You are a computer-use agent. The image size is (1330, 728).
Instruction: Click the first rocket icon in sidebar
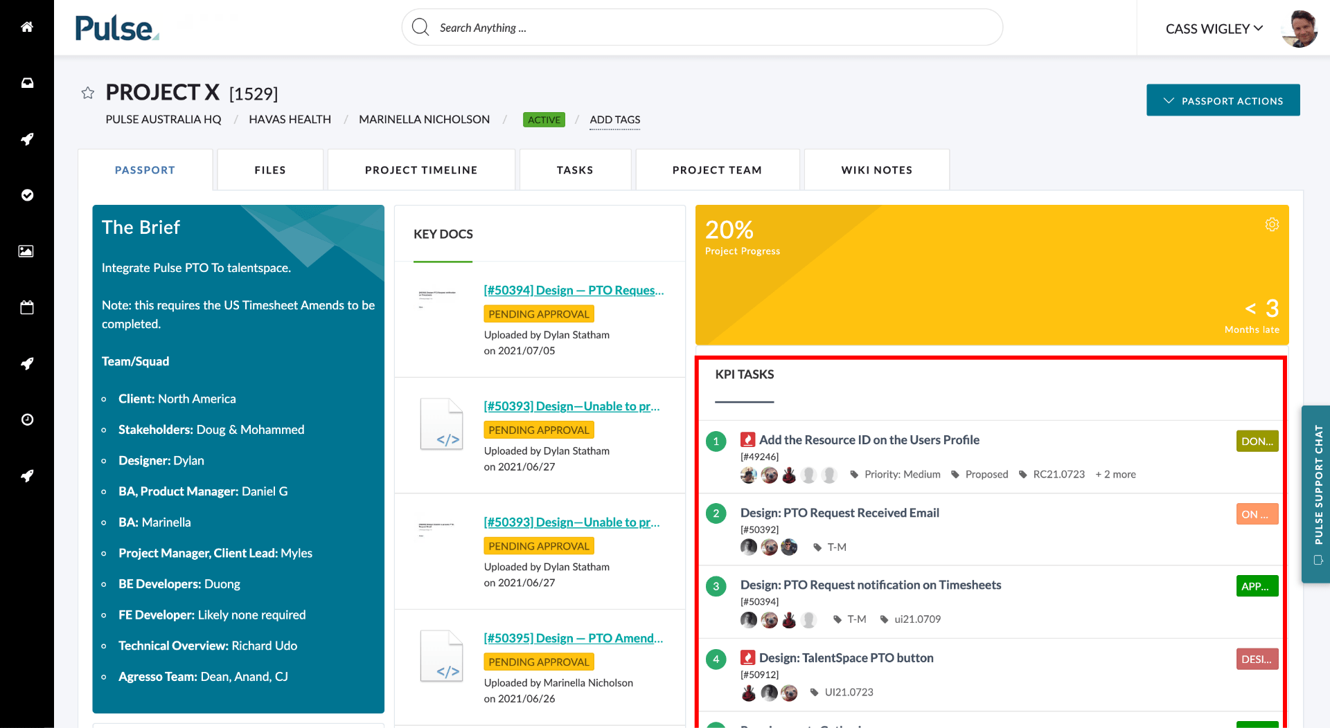tap(27, 139)
